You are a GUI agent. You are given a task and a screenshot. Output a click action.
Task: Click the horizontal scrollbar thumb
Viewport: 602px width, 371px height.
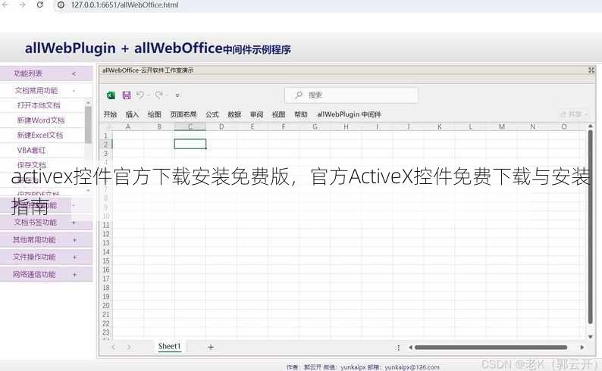(x=491, y=348)
